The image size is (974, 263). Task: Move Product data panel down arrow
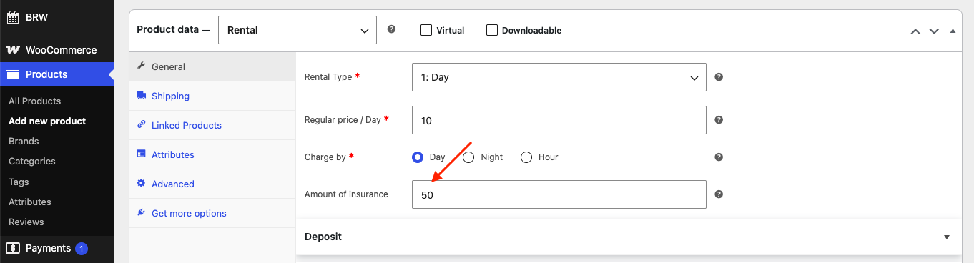click(933, 31)
